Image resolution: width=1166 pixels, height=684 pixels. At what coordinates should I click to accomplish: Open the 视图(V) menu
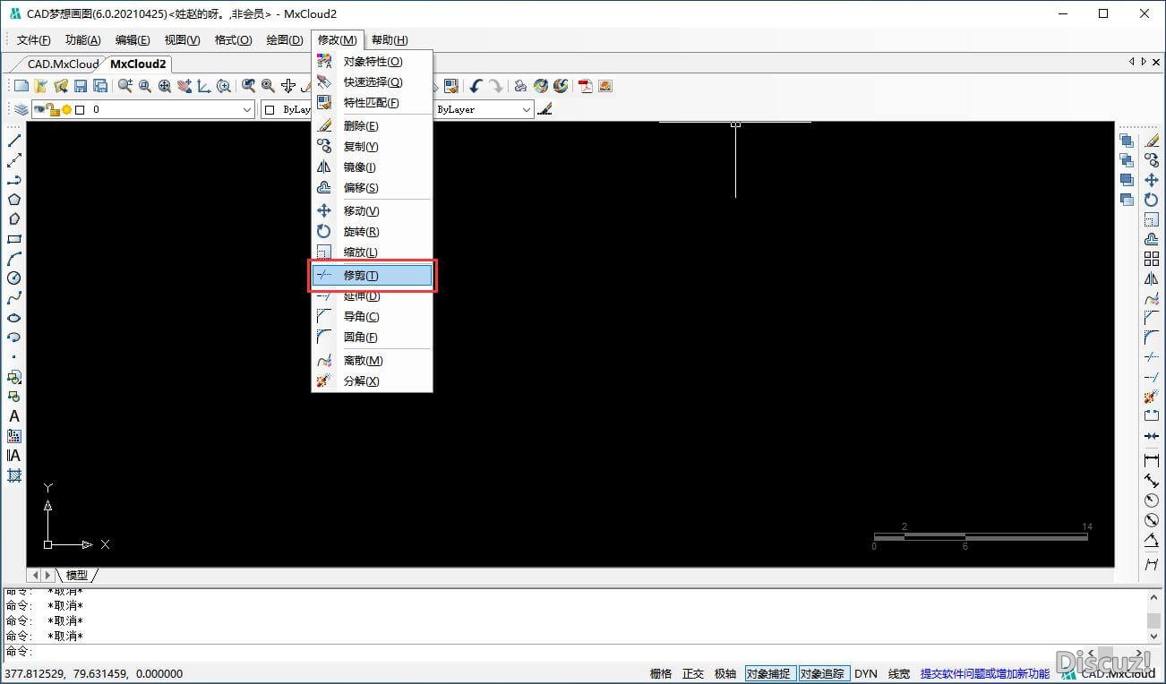point(183,40)
